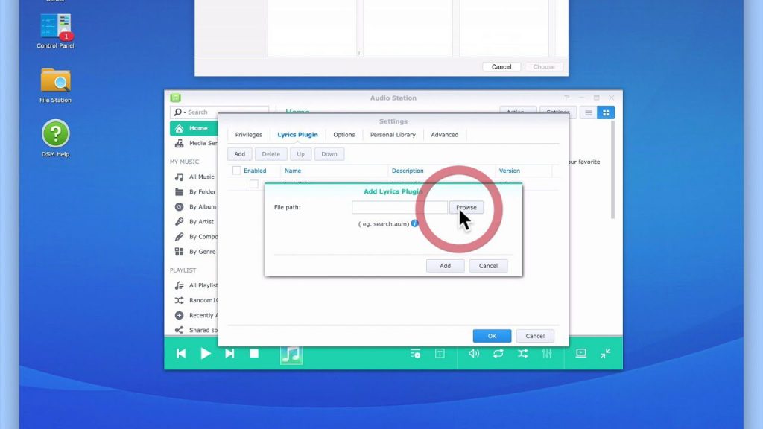Browse music By Album

tap(194, 207)
